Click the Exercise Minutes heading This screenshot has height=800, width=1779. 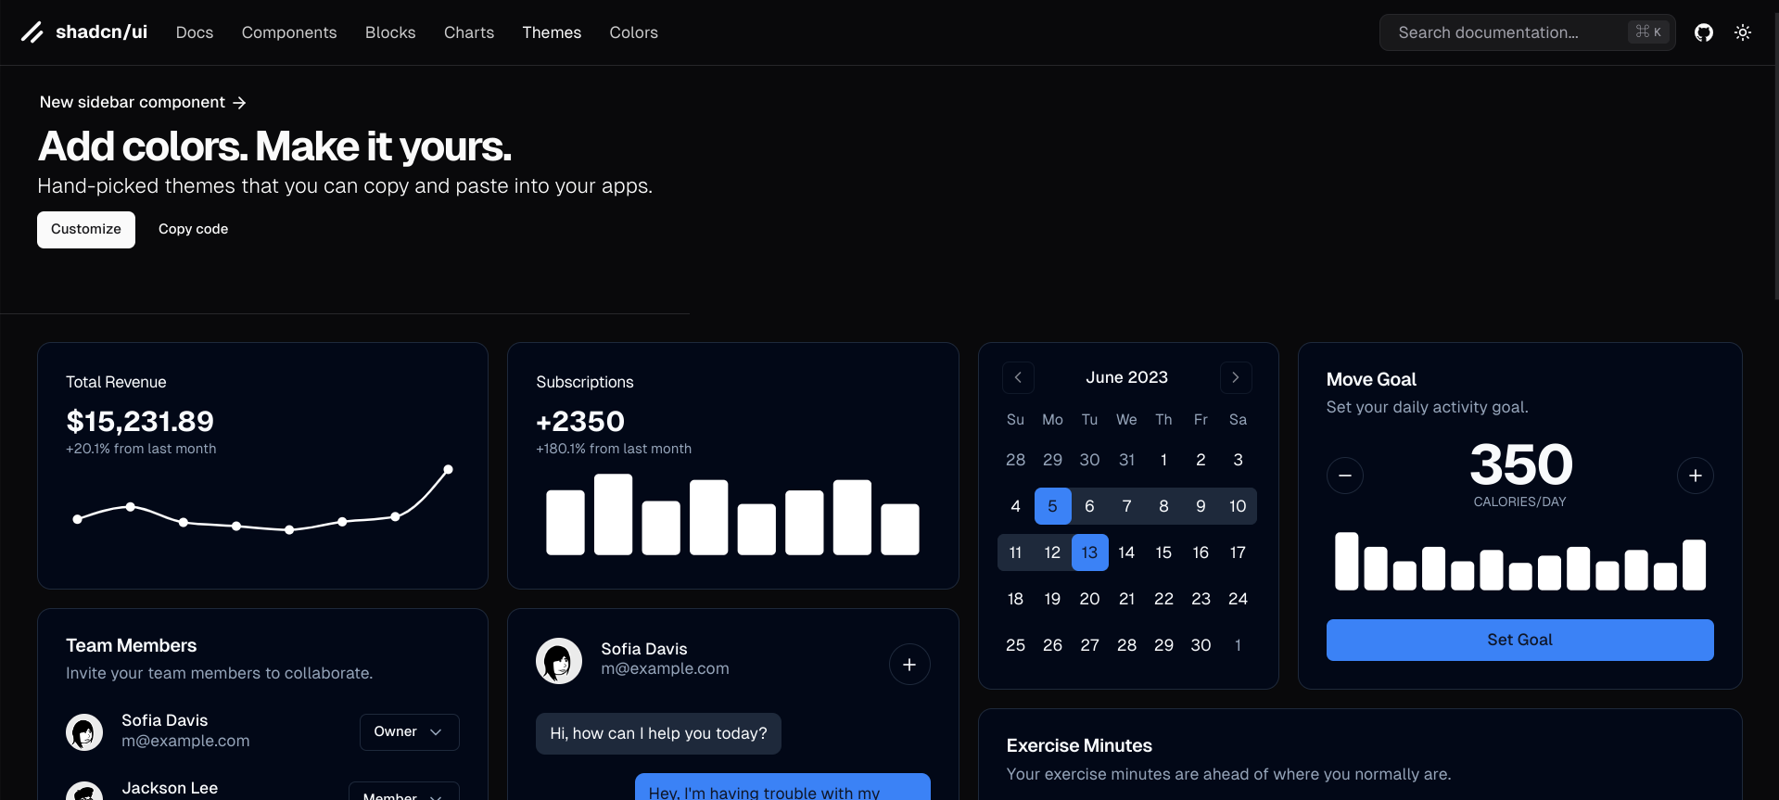point(1079,745)
